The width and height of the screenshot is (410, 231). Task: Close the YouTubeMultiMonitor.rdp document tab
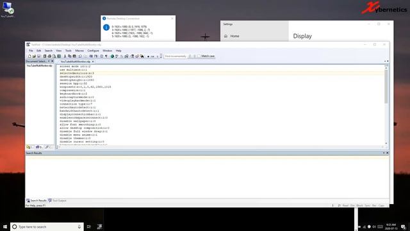(93, 62)
